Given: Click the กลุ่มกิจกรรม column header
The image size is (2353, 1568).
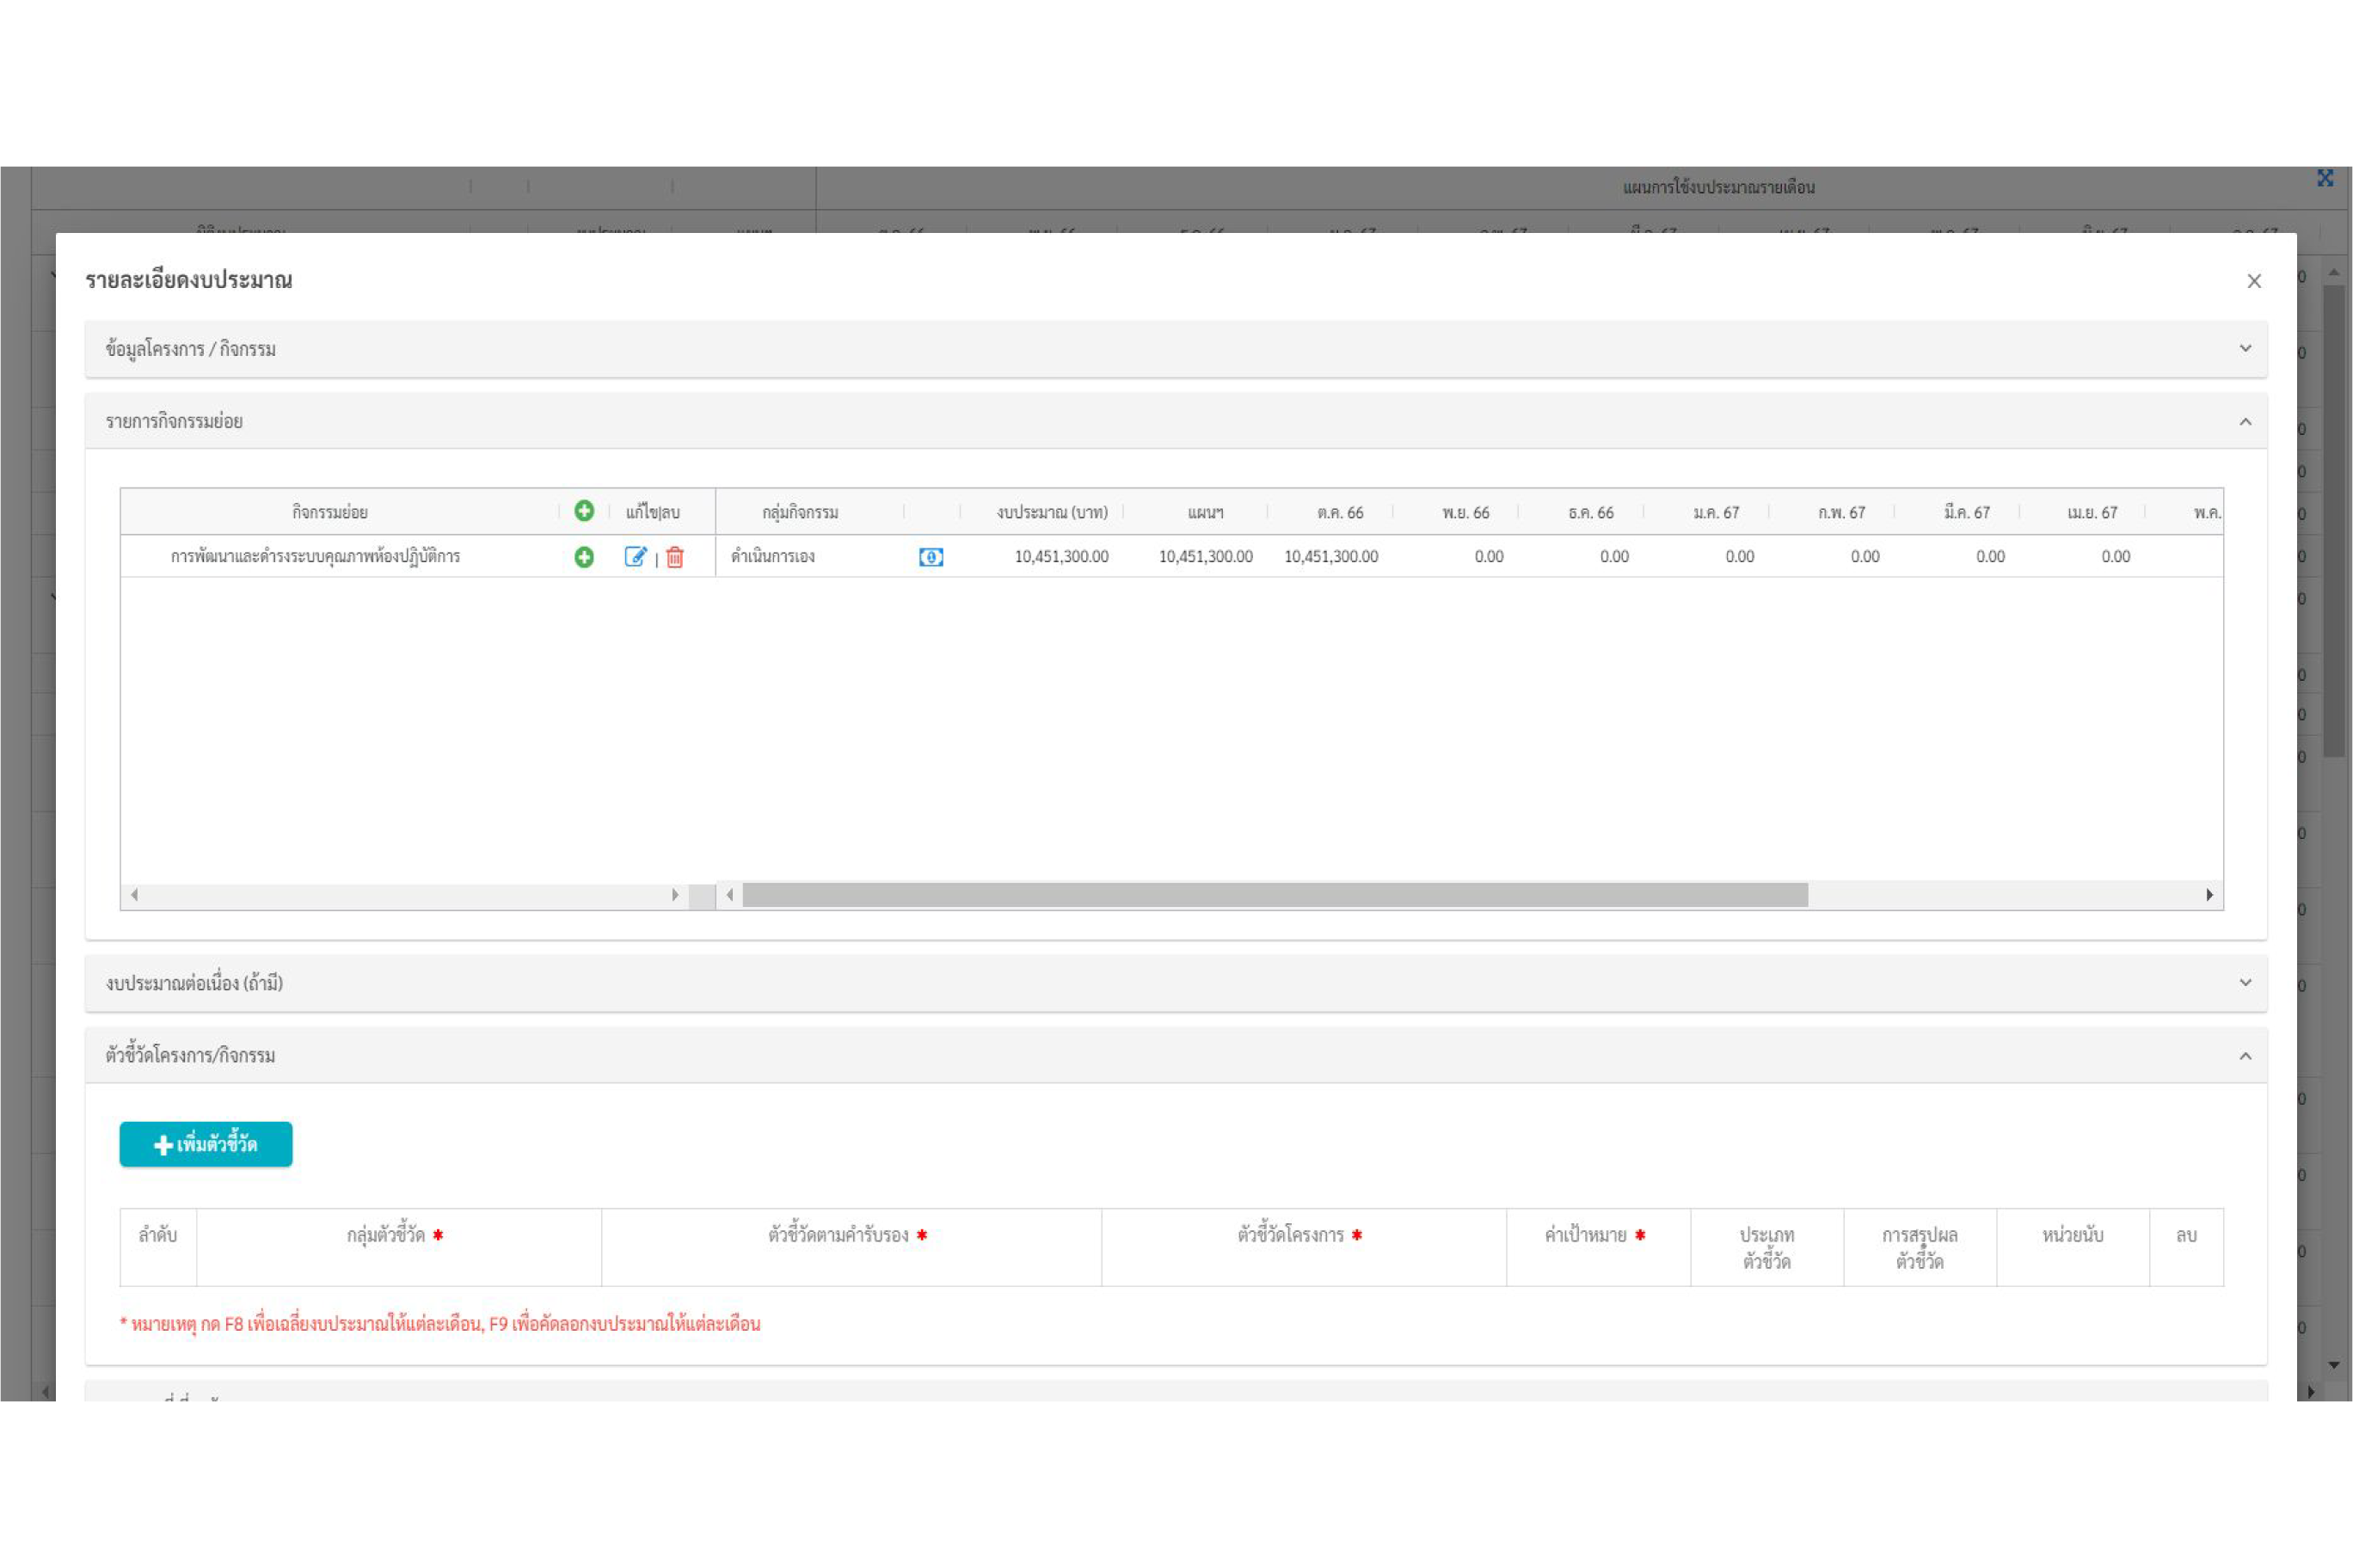Looking at the screenshot, I should [x=801, y=512].
